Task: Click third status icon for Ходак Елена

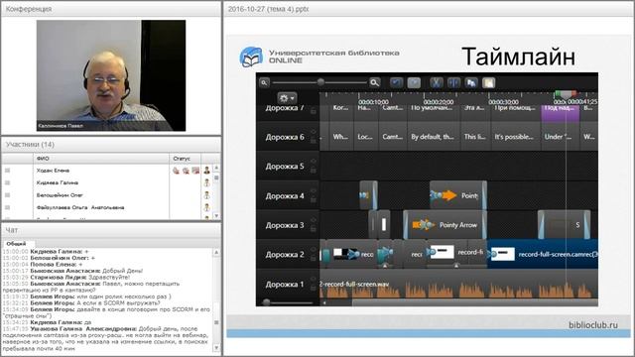Action: [x=195, y=171]
